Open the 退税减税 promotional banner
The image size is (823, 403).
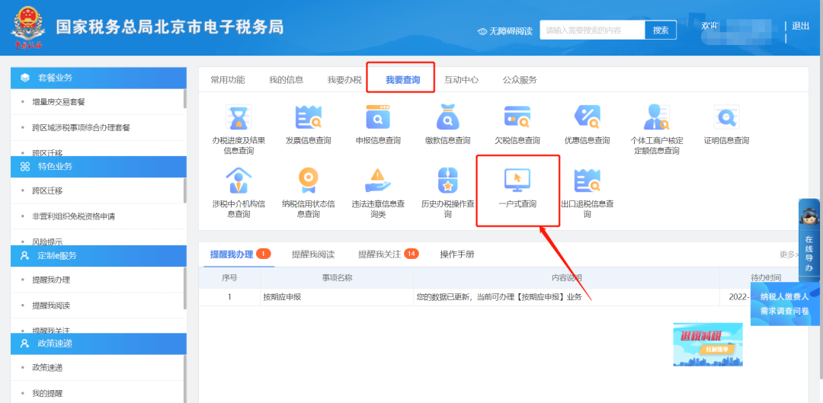708,344
